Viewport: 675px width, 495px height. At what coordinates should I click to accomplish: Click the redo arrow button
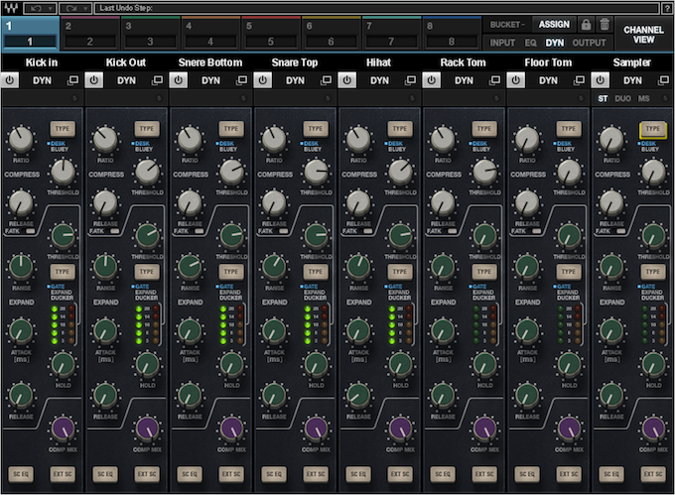74,8
